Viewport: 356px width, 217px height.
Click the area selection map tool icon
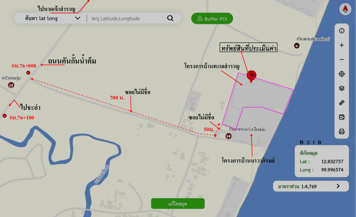click(342, 117)
